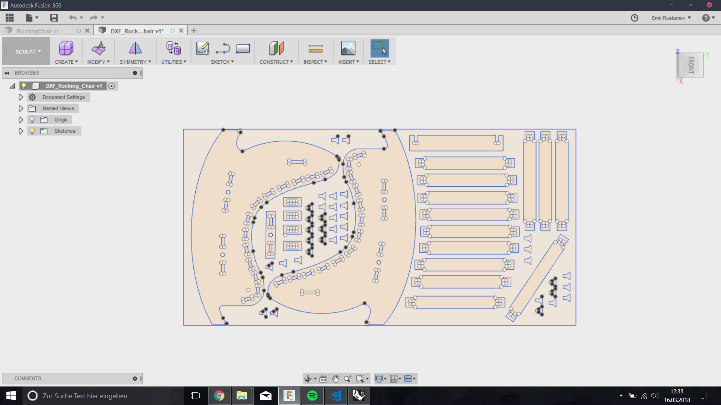Open the CONSTRUCT menu
Screen dimensions: 721x405
276,62
